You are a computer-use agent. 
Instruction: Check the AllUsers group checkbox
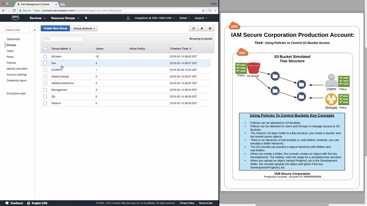point(45,56)
